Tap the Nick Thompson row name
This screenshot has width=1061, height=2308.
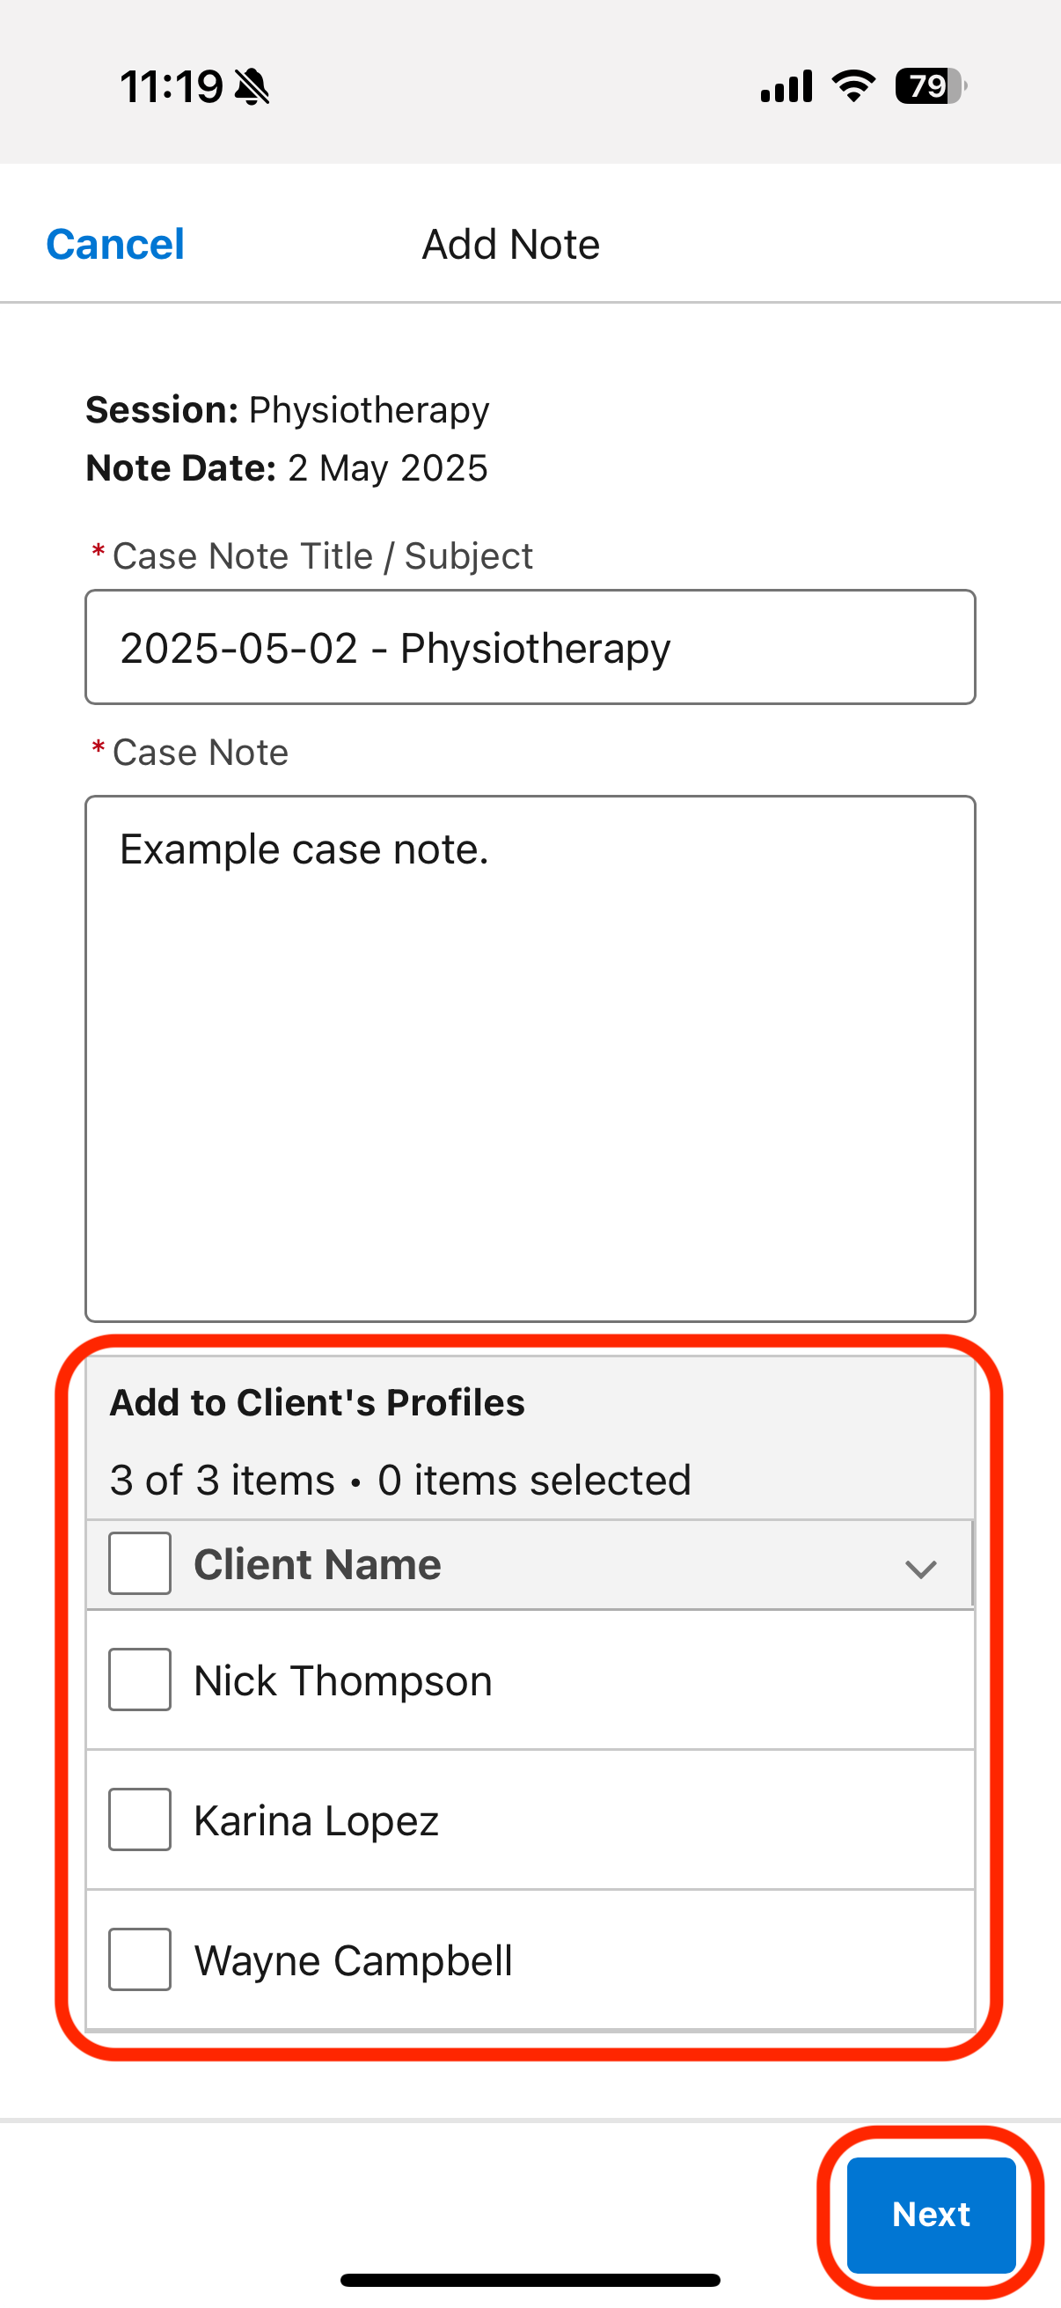tap(343, 1680)
